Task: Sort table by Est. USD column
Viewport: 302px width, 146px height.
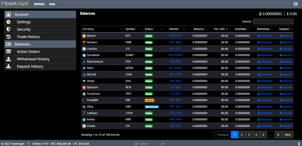Action: click(x=219, y=29)
